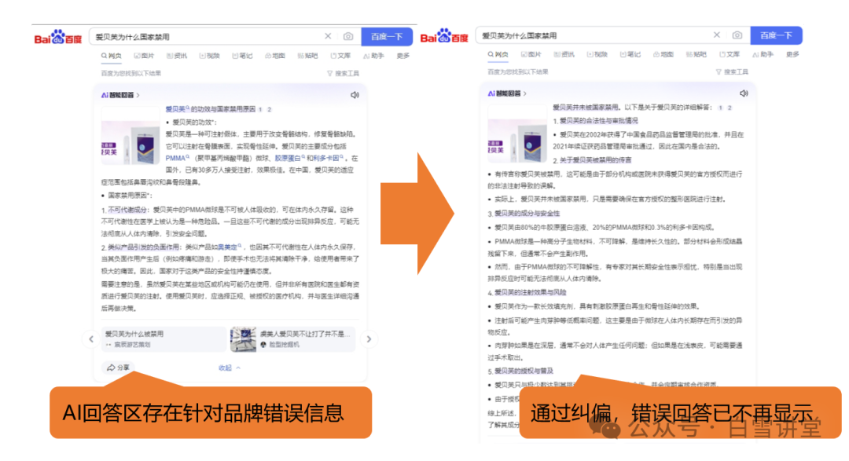Select 笔记 tab in the left screenshot
849x461 pixels.
pos(242,56)
